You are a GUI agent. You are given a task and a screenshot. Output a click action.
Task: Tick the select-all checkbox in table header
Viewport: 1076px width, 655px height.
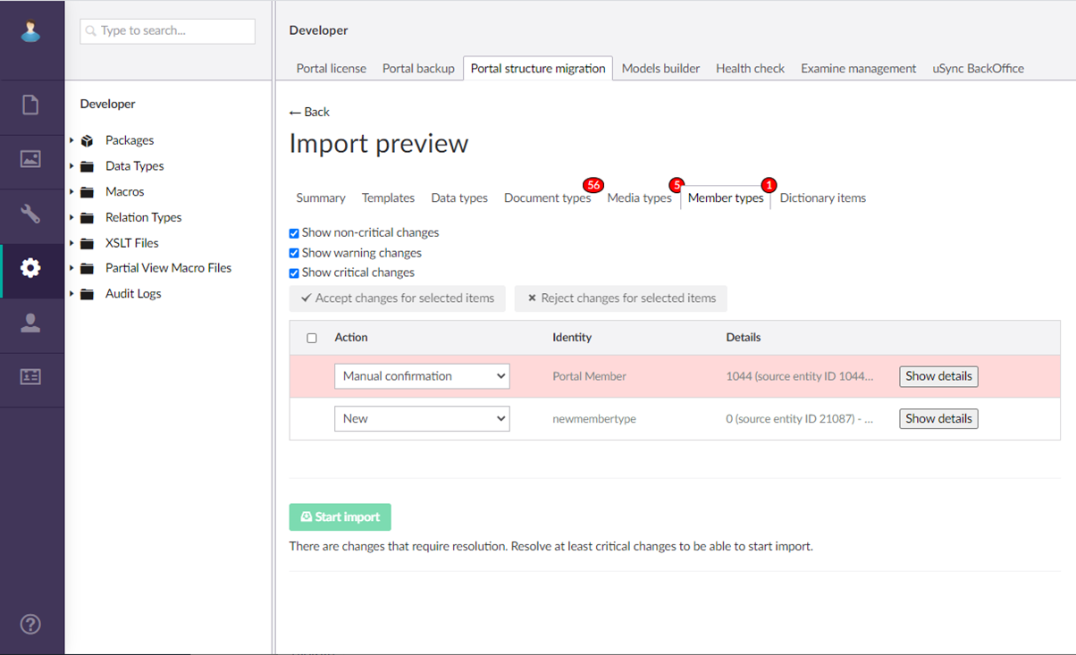coord(312,338)
